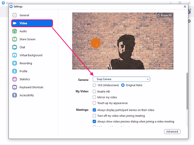Screen dimensions: 194x145
Task: Click the Recording circle icon
Action: 14,63
